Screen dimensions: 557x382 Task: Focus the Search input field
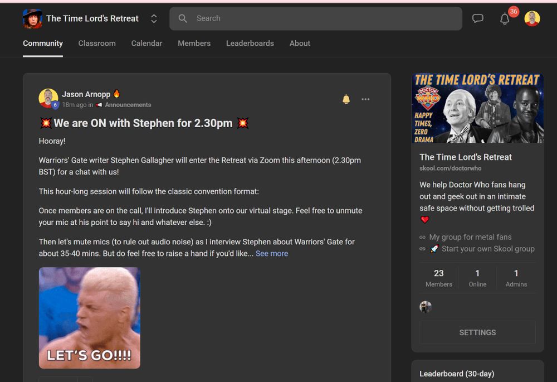[315, 18]
